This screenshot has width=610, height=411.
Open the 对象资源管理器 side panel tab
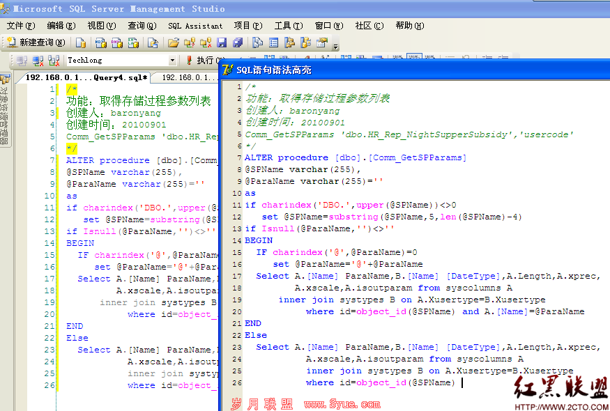point(4,109)
